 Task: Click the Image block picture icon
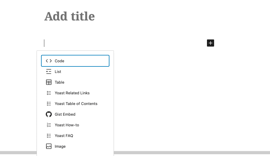(49, 146)
